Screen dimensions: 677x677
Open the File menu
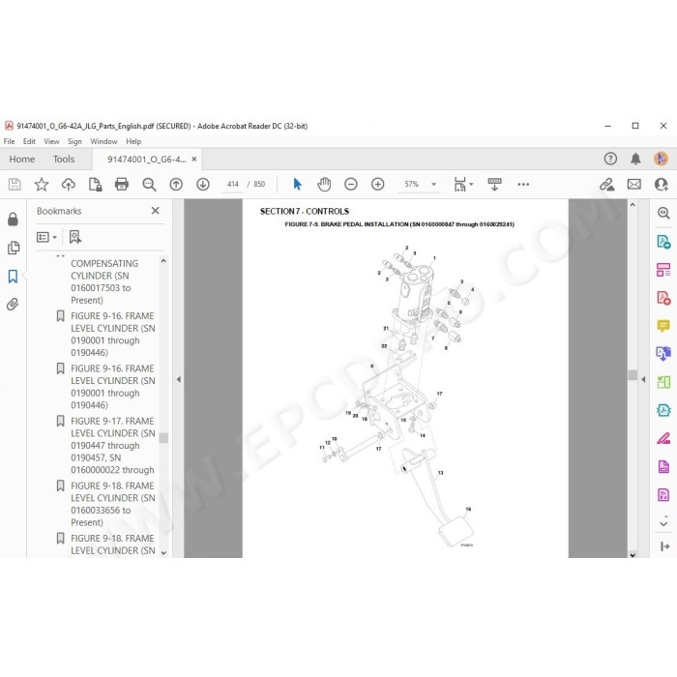tap(9, 141)
